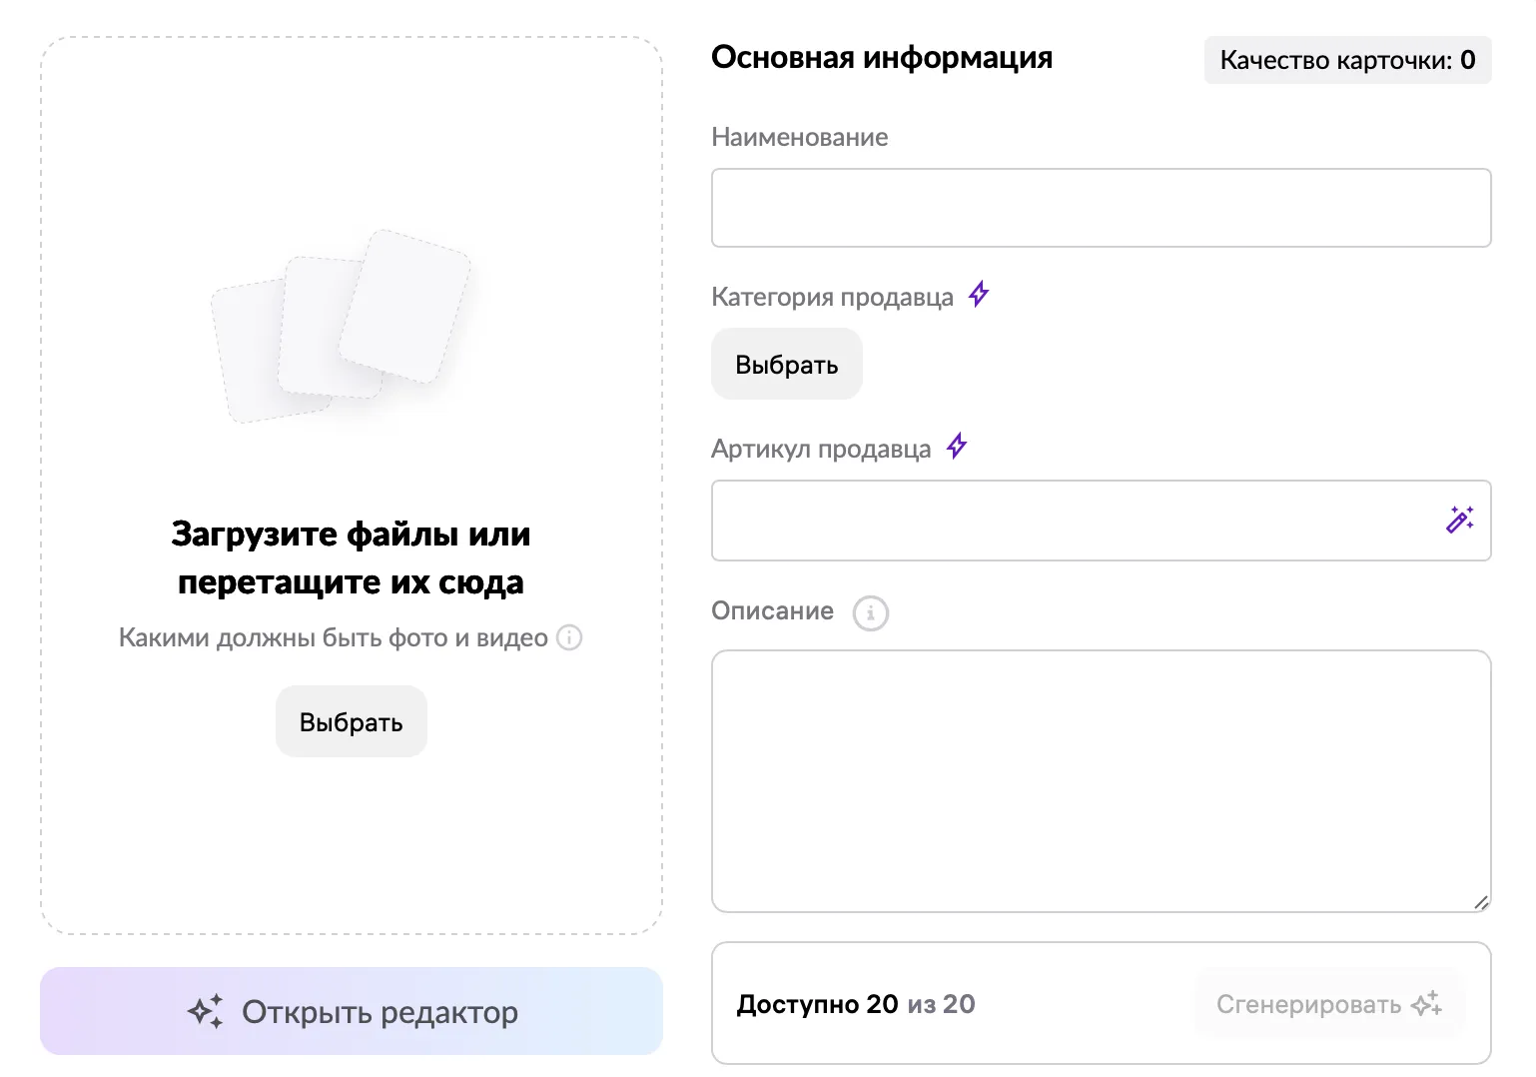The height and width of the screenshot is (1077, 1536).
Task: Open seller category picker via Выбрать
Action: click(786, 363)
